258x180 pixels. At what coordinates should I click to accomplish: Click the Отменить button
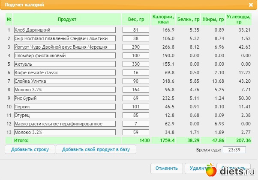coord(167,168)
